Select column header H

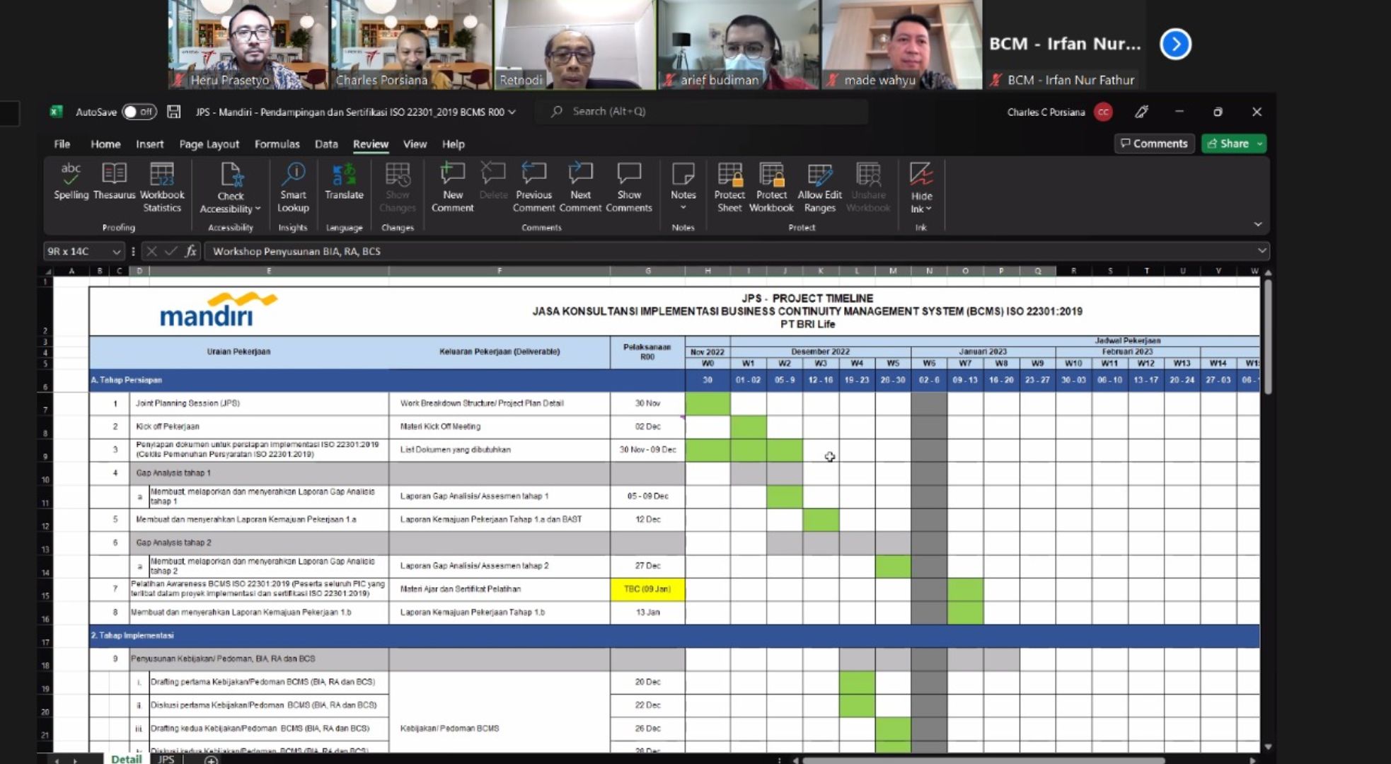coord(708,271)
